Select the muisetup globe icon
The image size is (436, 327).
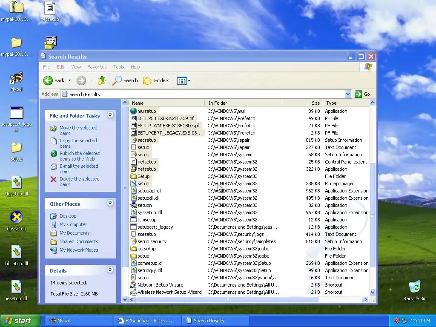(x=134, y=111)
